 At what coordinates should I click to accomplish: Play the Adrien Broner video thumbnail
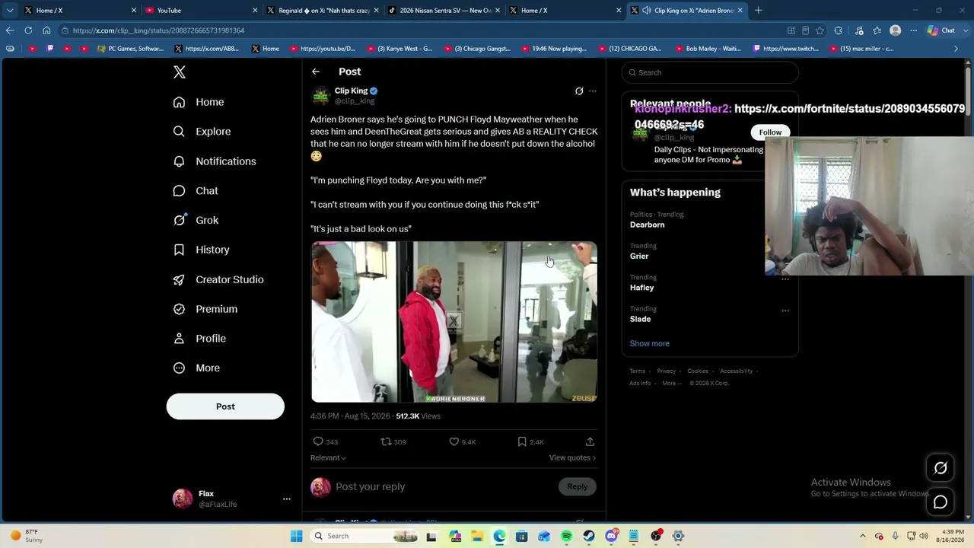tap(454, 322)
